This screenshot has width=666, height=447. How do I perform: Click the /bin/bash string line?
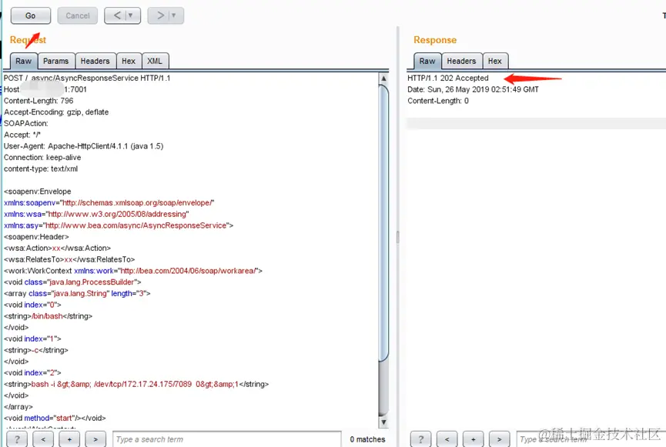coord(48,316)
